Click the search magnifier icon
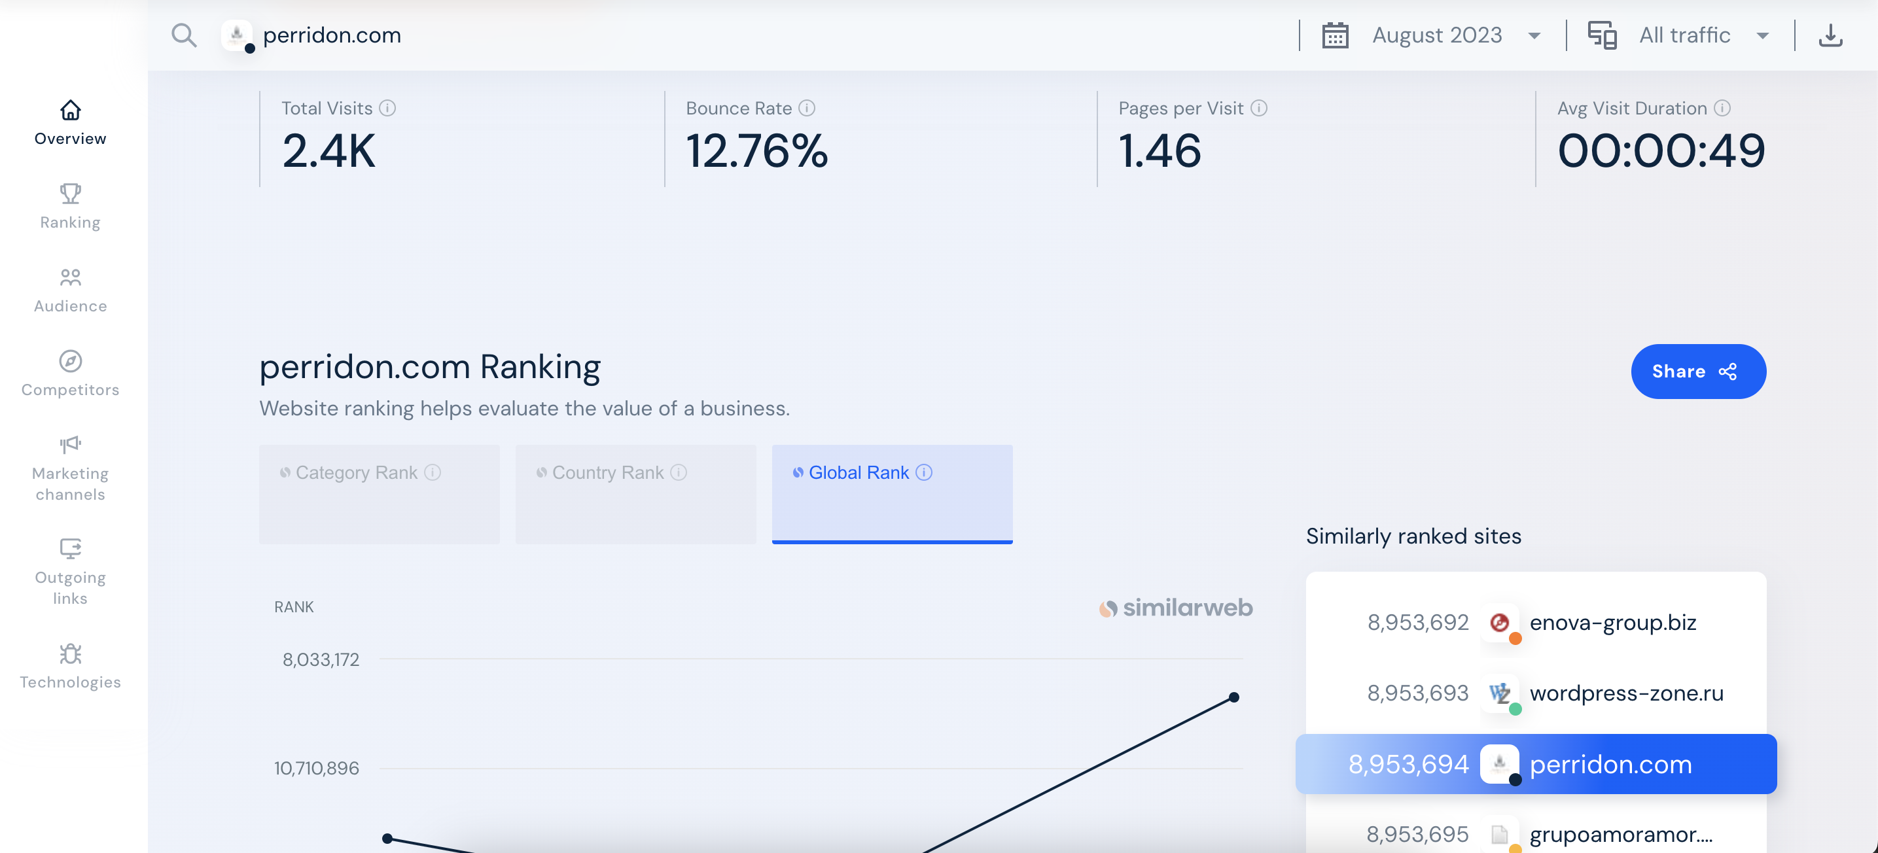Image resolution: width=1878 pixels, height=853 pixels. point(184,35)
